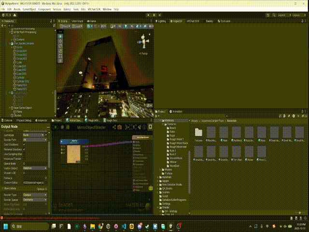Expand the Zen_Garden_Models hierarchy item

[x=9, y=43]
